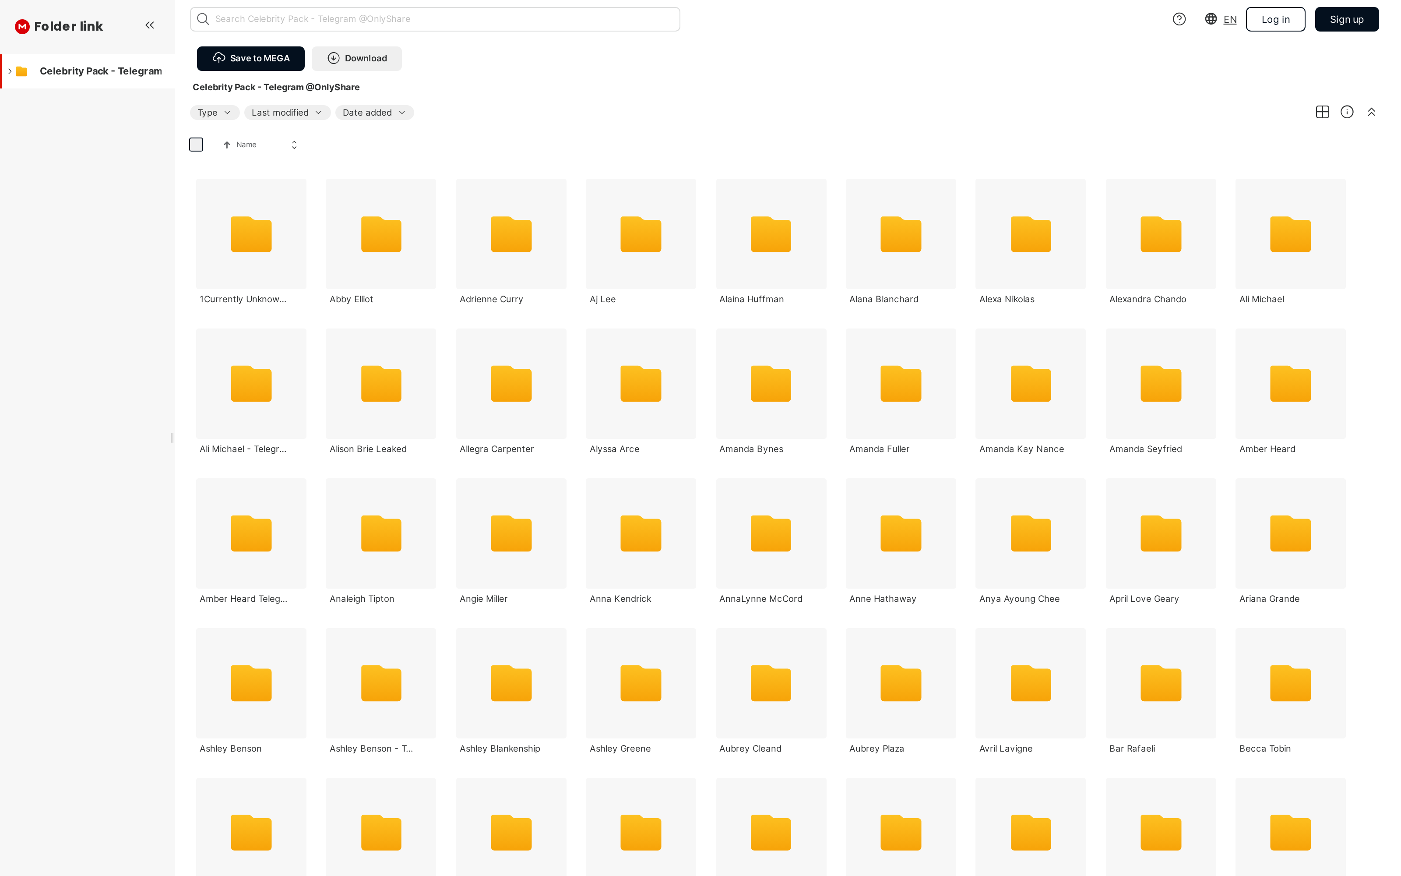Select the "Ariana Grande" folder name
Viewport: 1401px width, 876px height.
tap(1269, 599)
